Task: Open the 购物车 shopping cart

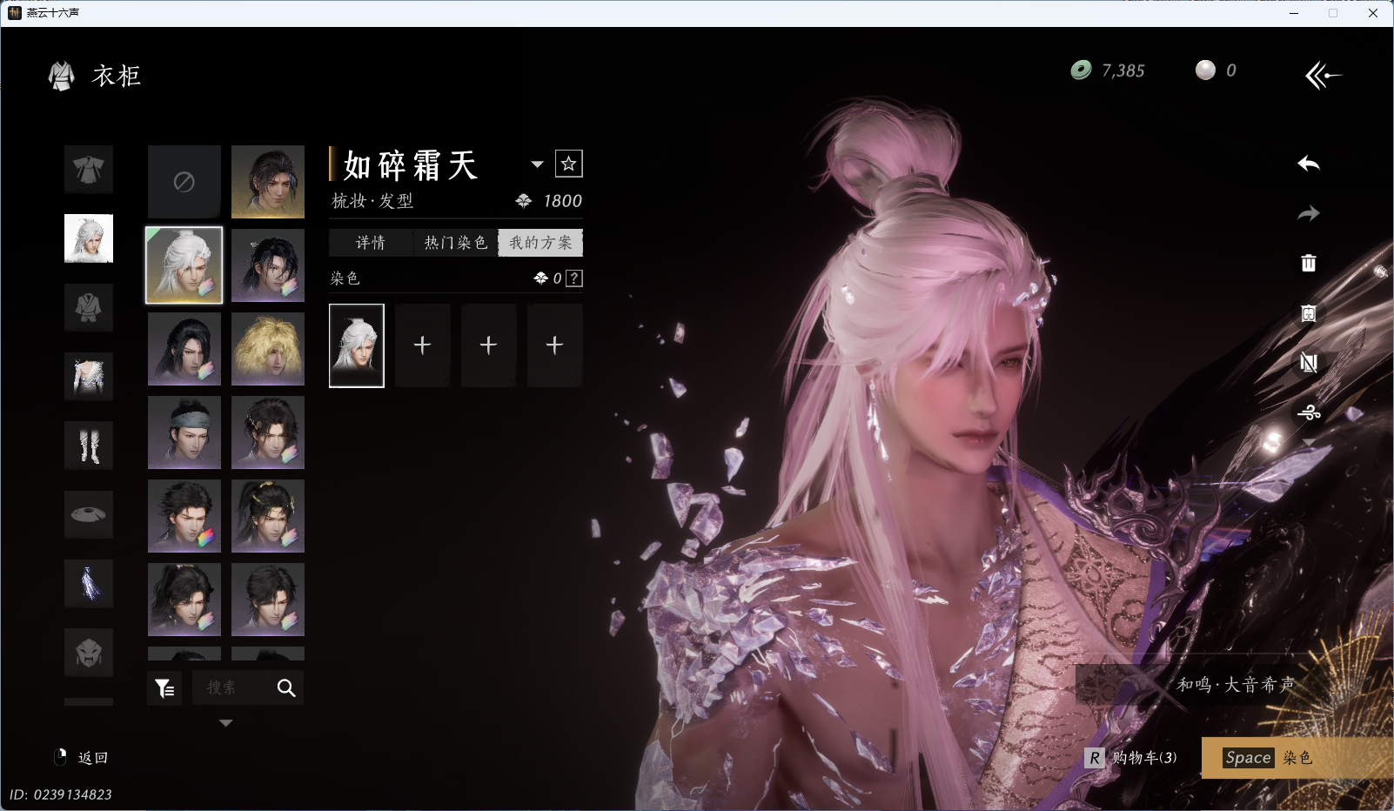Action: [1133, 758]
